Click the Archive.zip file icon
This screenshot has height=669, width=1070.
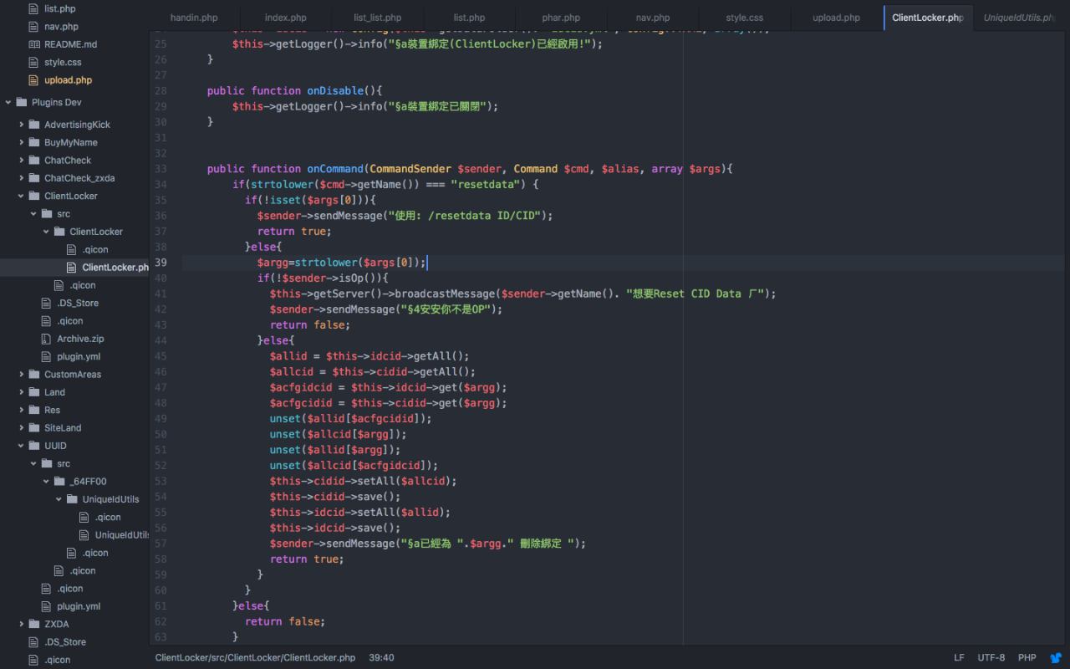[x=47, y=339]
